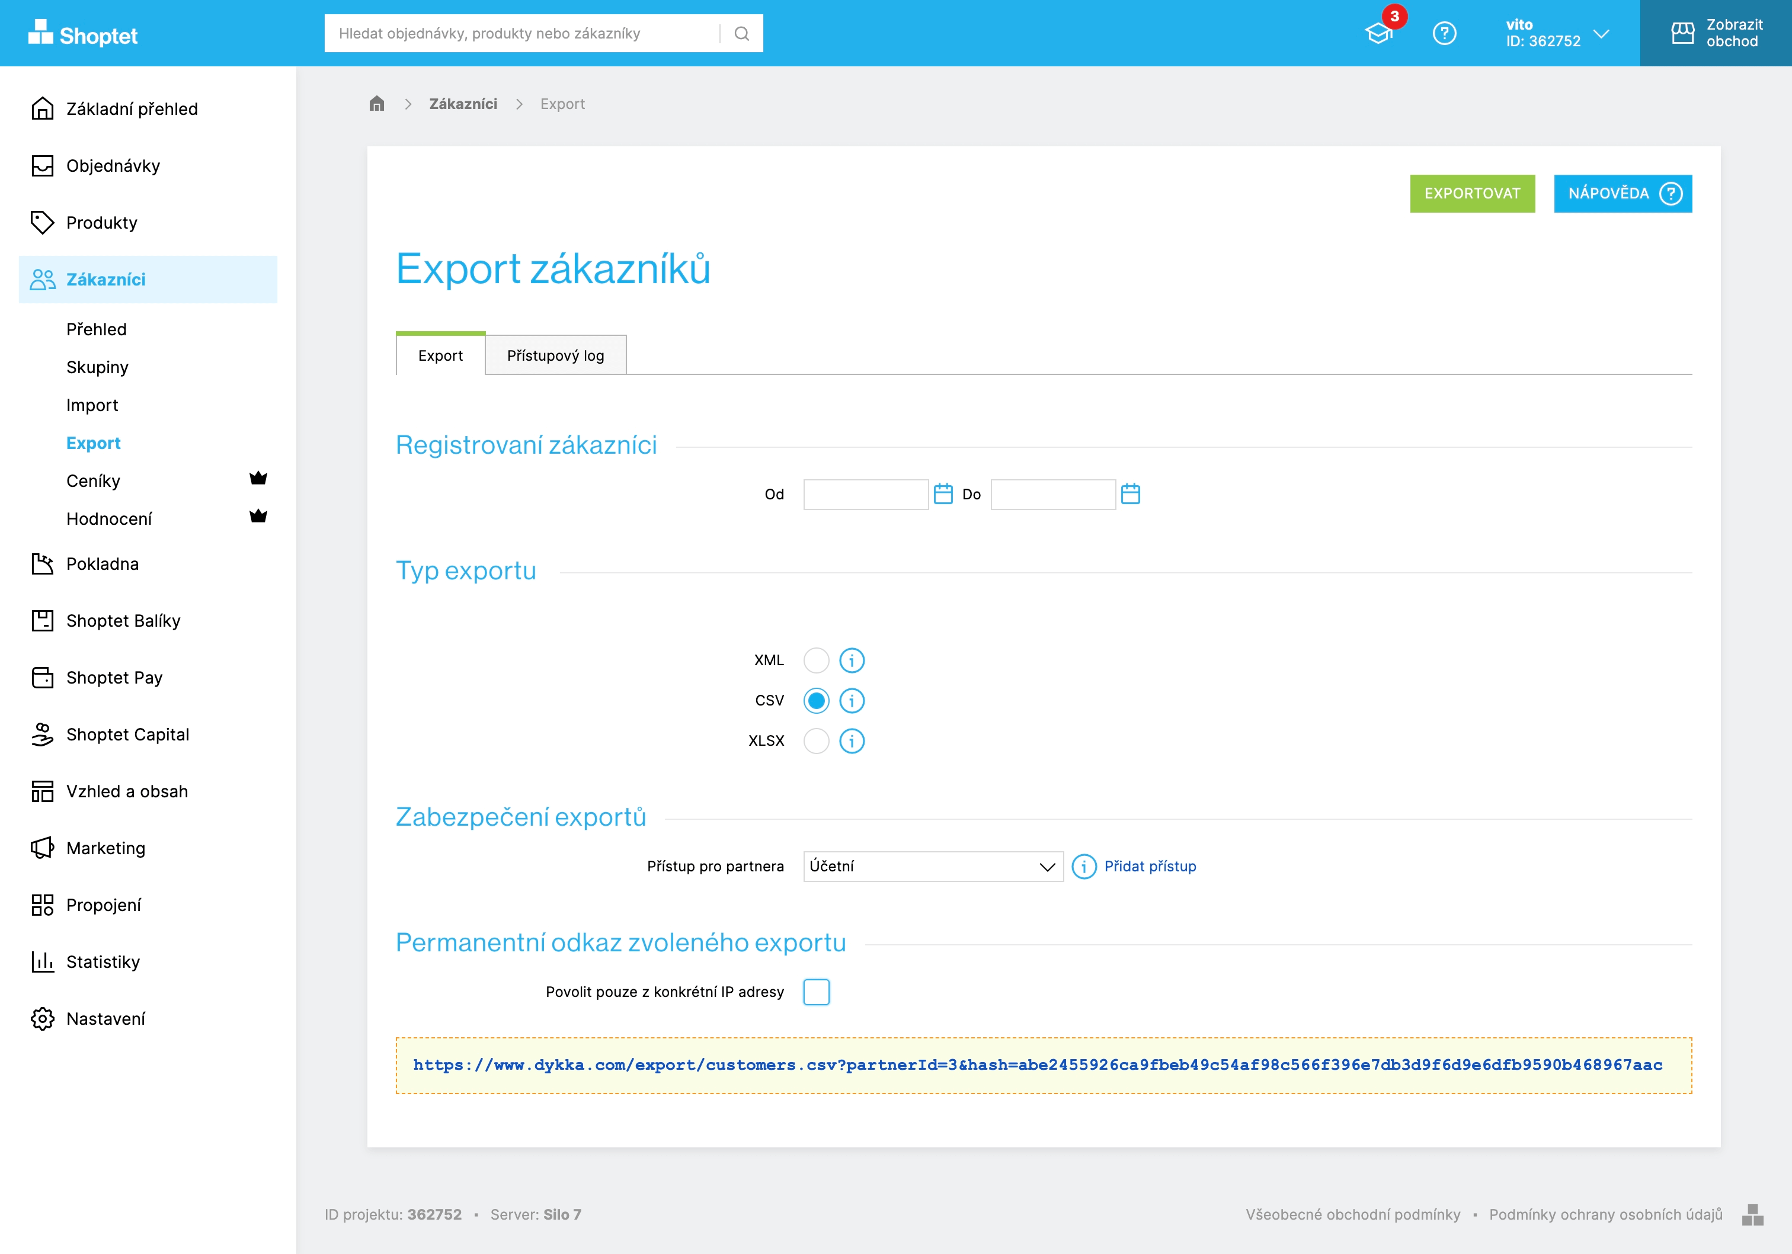Switch to the Přístupový log tab
The height and width of the screenshot is (1254, 1792).
click(555, 356)
